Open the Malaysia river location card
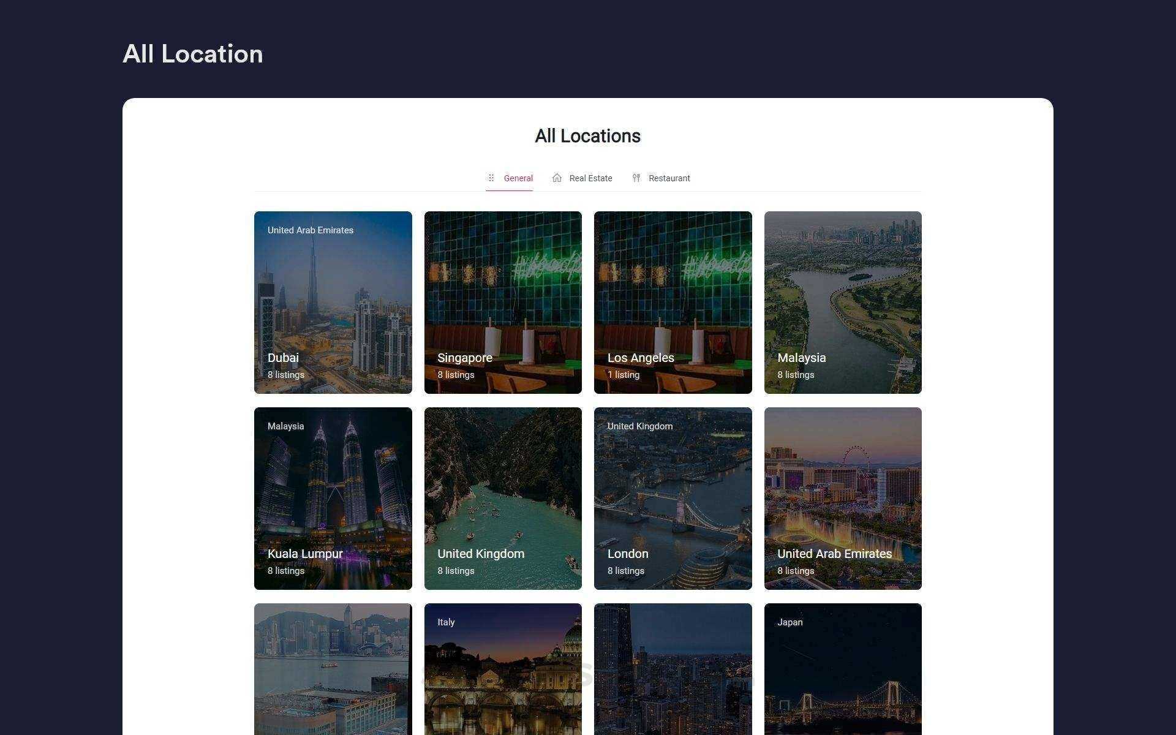The height and width of the screenshot is (735, 1176). (x=843, y=302)
